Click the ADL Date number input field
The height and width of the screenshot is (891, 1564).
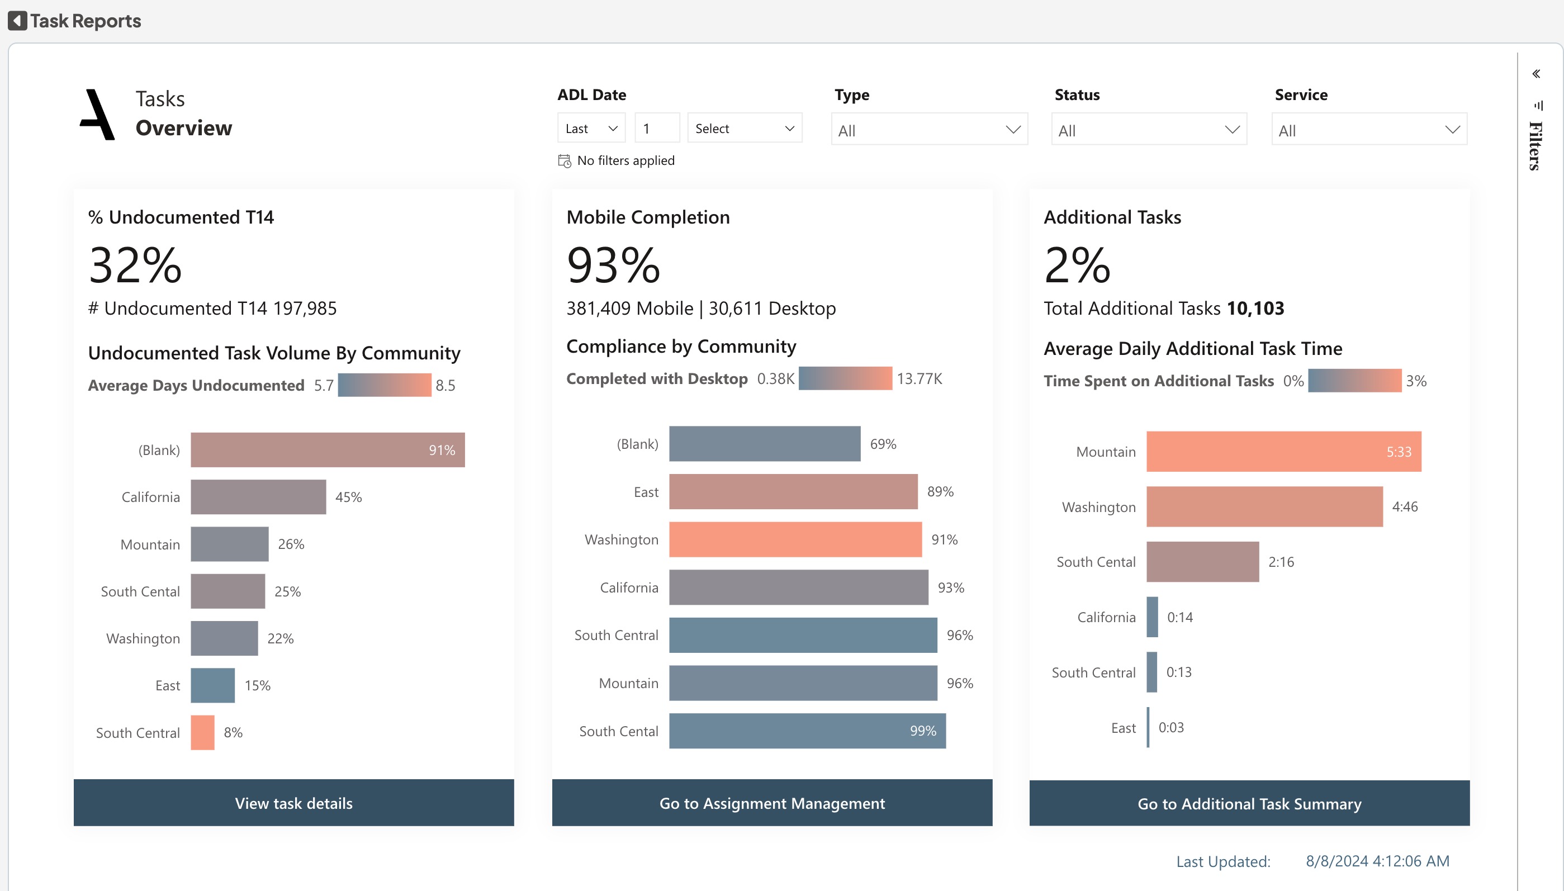(x=657, y=129)
